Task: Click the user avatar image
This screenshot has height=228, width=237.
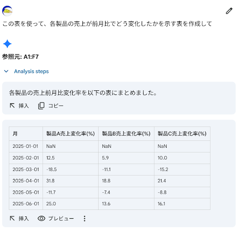Action: point(7,11)
